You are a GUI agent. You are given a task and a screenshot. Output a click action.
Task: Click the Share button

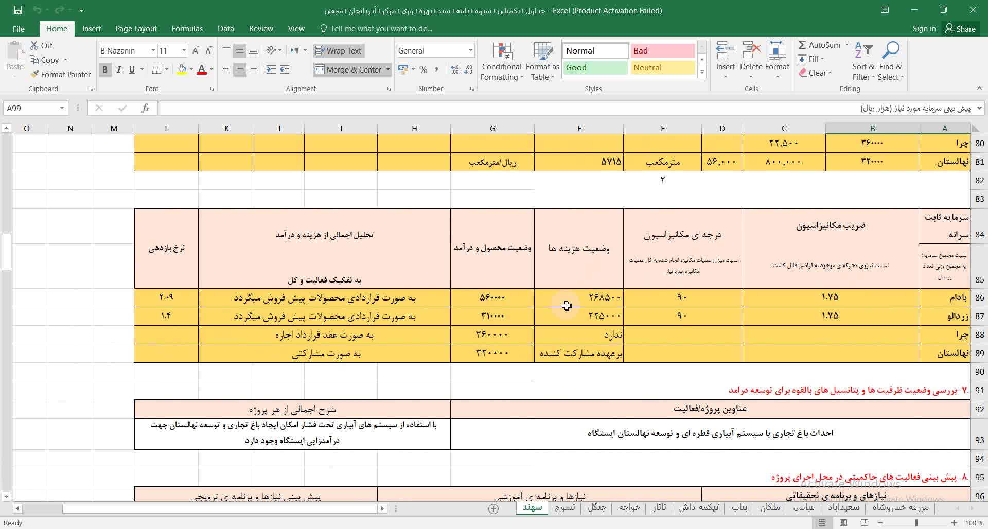point(960,29)
